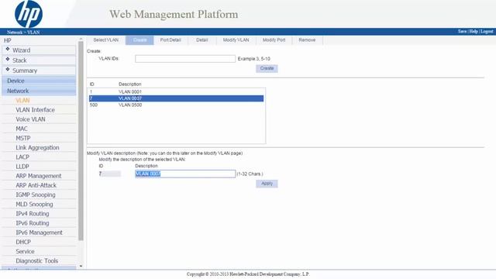Click the Save link
This screenshot has height=279, width=496.
click(x=462, y=31)
